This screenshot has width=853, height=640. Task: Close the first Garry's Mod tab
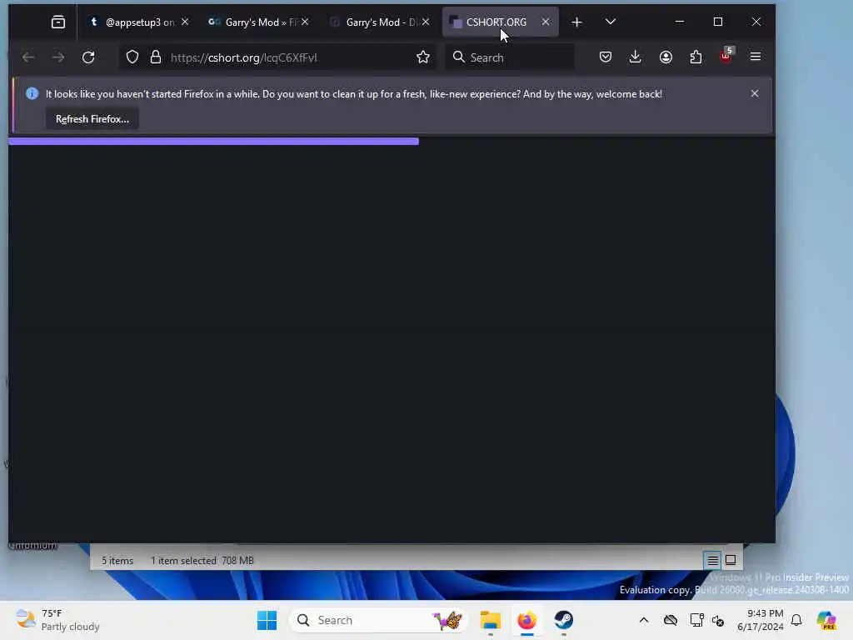(x=305, y=22)
